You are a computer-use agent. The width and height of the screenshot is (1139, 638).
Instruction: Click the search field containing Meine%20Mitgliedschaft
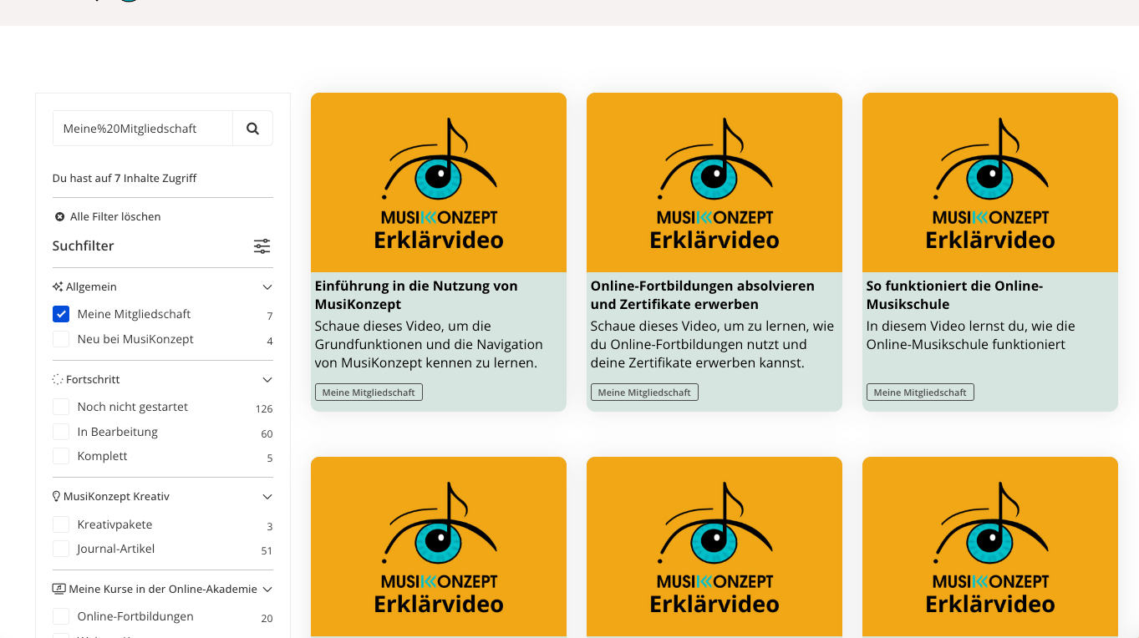coord(143,129)
